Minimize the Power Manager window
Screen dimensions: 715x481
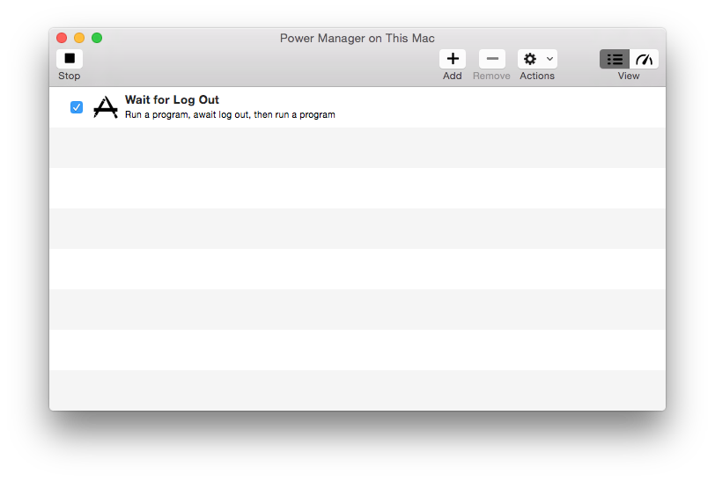pos(79,38)
